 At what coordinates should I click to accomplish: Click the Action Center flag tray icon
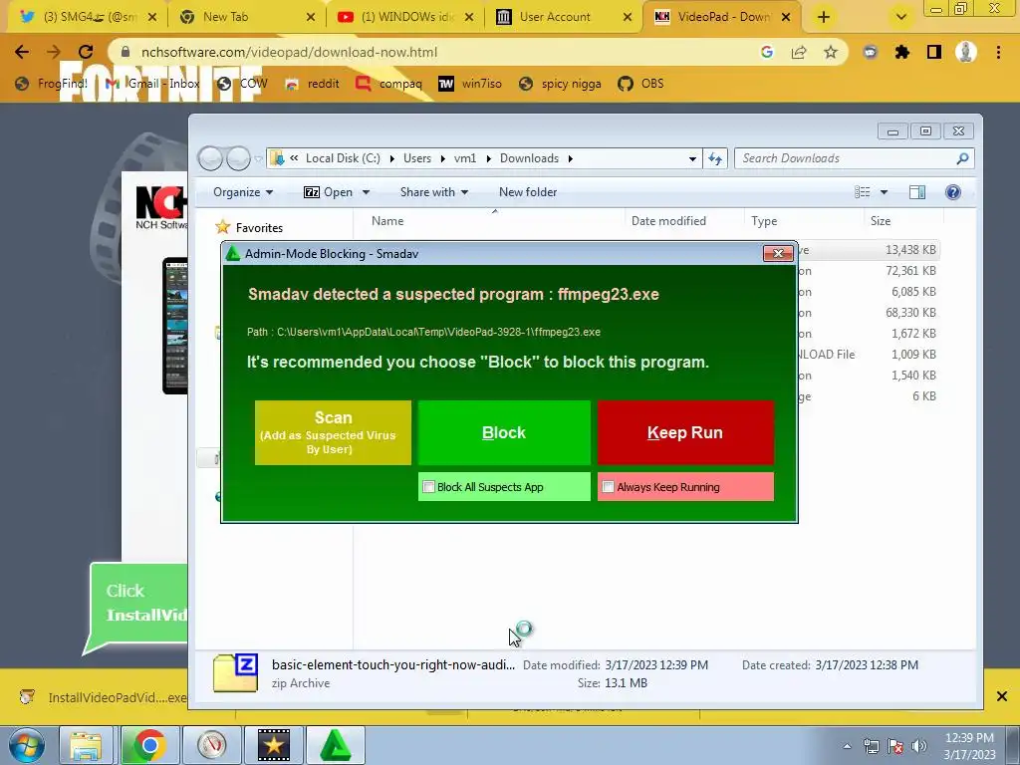coord(895,746)
